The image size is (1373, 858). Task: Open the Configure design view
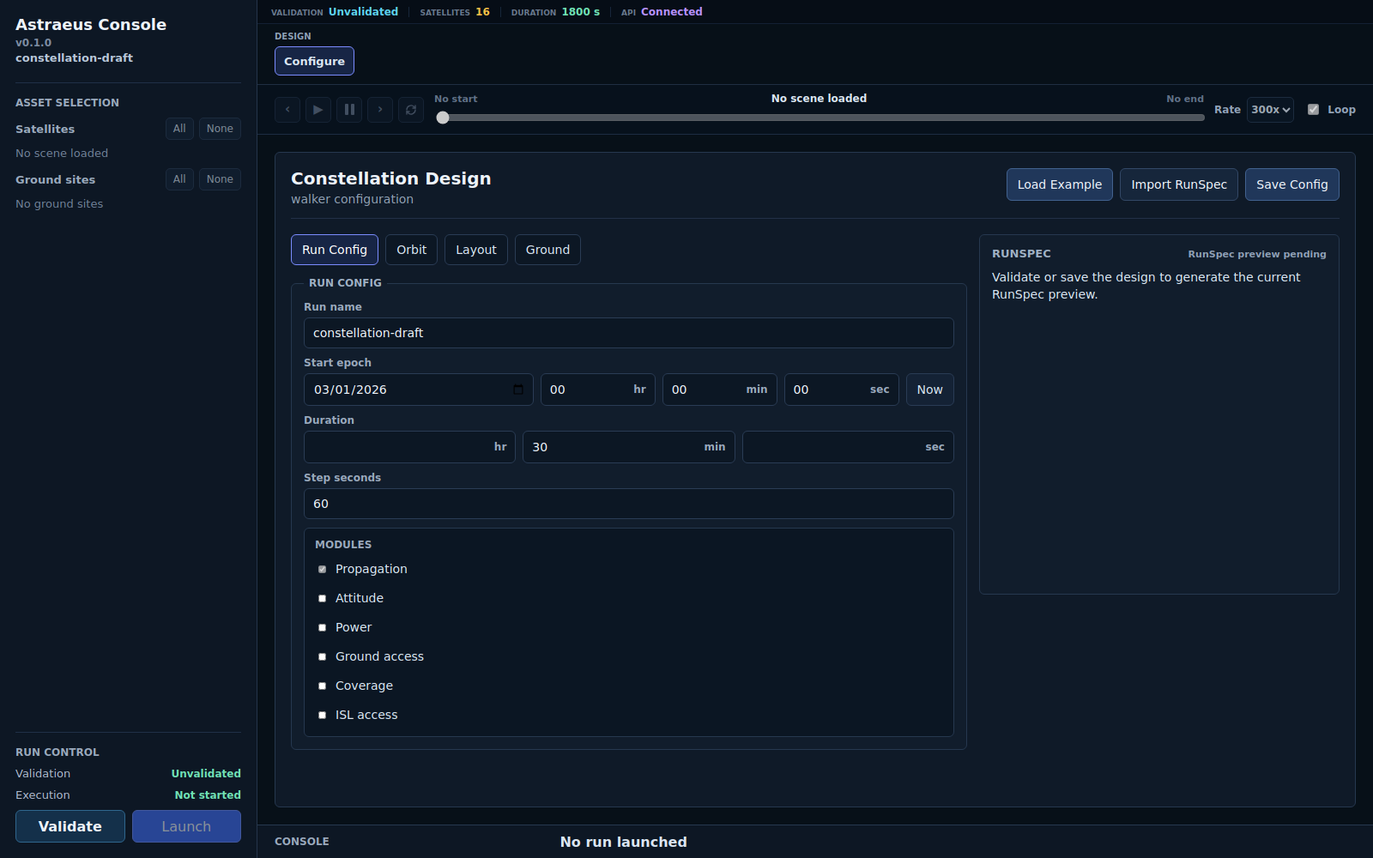tap(314, 61)
